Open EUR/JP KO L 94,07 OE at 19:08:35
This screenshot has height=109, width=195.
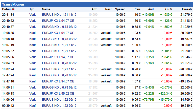pos(58,33)
